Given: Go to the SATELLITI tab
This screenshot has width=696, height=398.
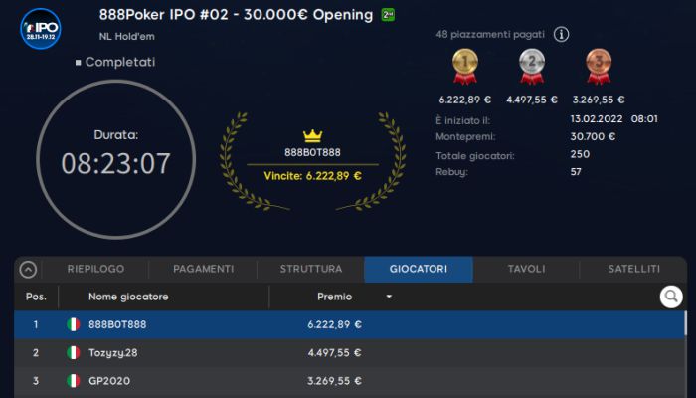Looking at the screenshot, I should (x=634, y=269).
